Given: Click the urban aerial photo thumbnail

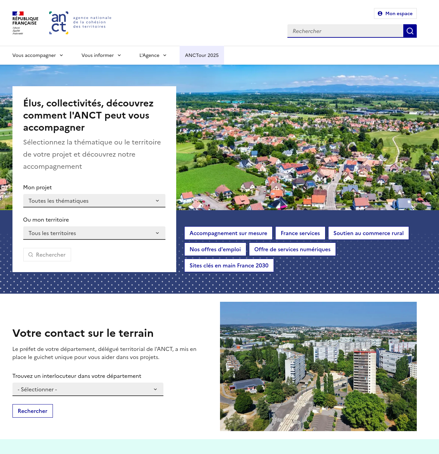Looking at the screenshot, I should (x=318, y=366).
